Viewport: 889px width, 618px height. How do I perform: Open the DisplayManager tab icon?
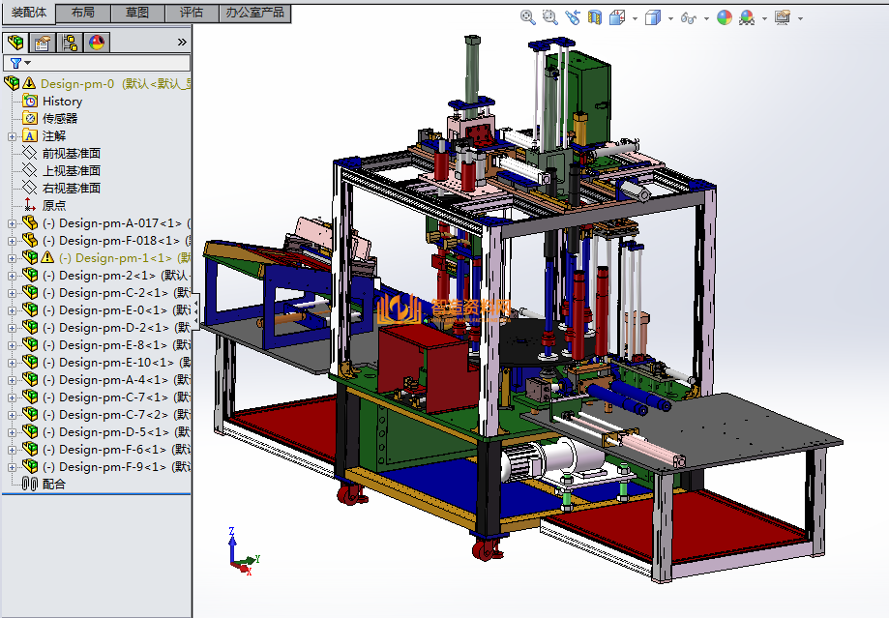97,43
